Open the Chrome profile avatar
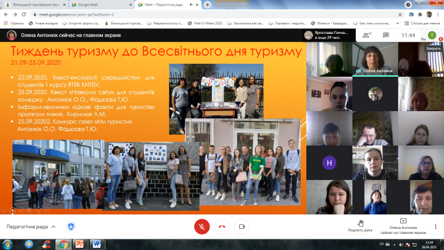The width and height of the screenshot is (444, 250). click(429, 14)
